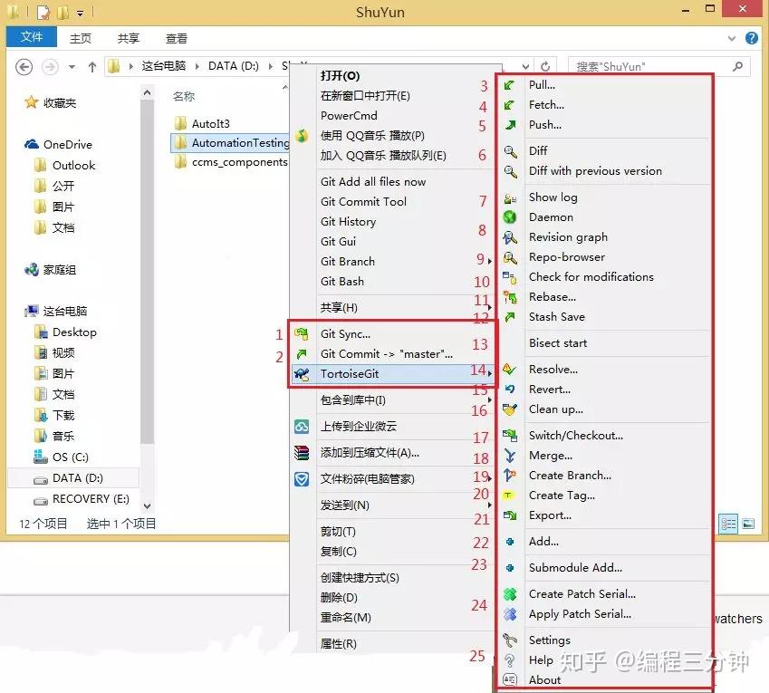
Task: Choose Git Gui entry
Action: pos(339,242)
